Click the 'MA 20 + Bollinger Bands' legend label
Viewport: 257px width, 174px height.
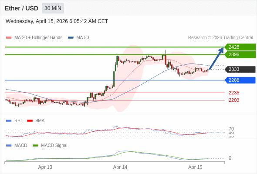38,38
